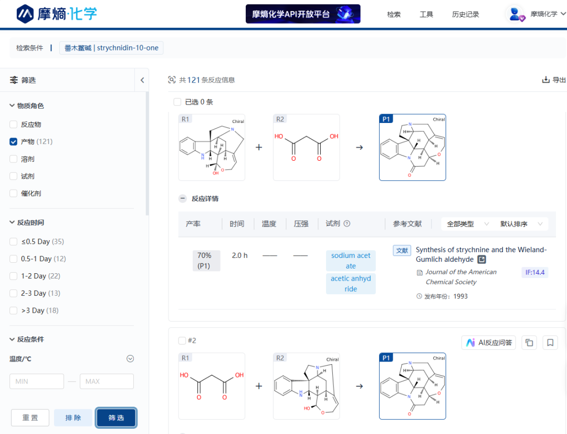Viewport: 567px width, 434px height.
Task: Open the 默认排序 sort dropdown
Action: 521,224
